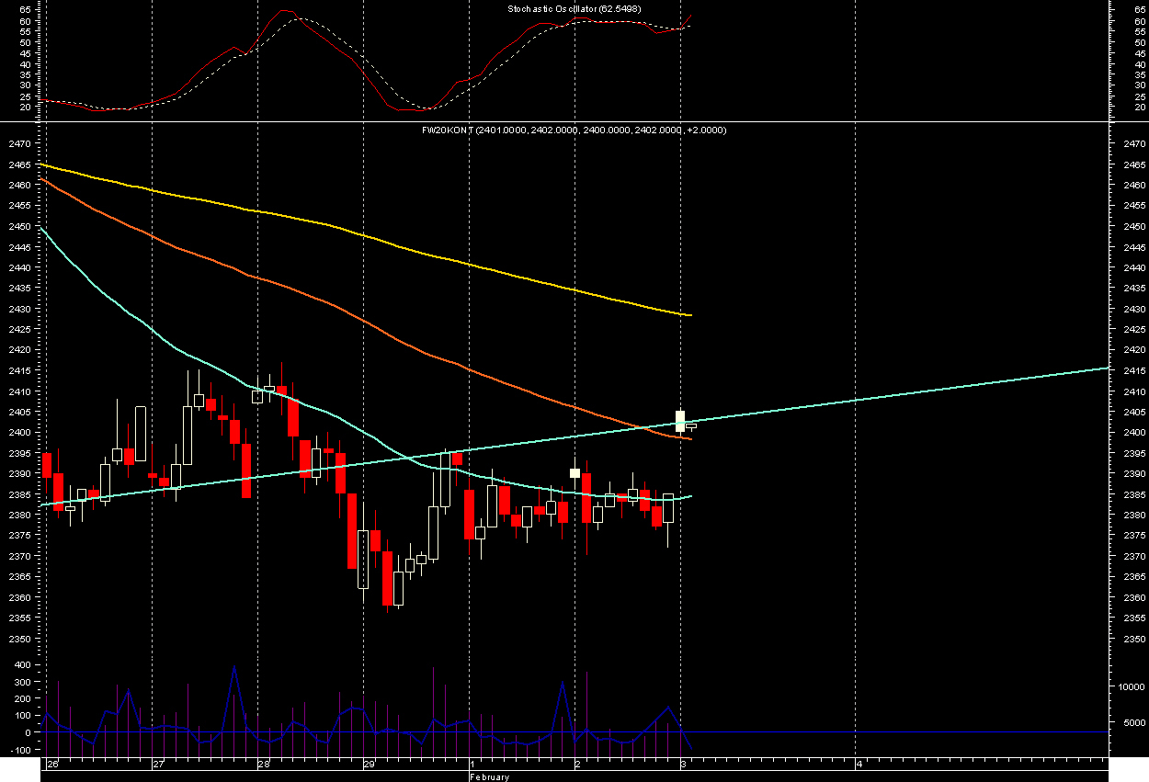The width and height of the screenshot is (1149, 782).
Task: Click the solid white candle near 2405
Action: click(680, 421)
